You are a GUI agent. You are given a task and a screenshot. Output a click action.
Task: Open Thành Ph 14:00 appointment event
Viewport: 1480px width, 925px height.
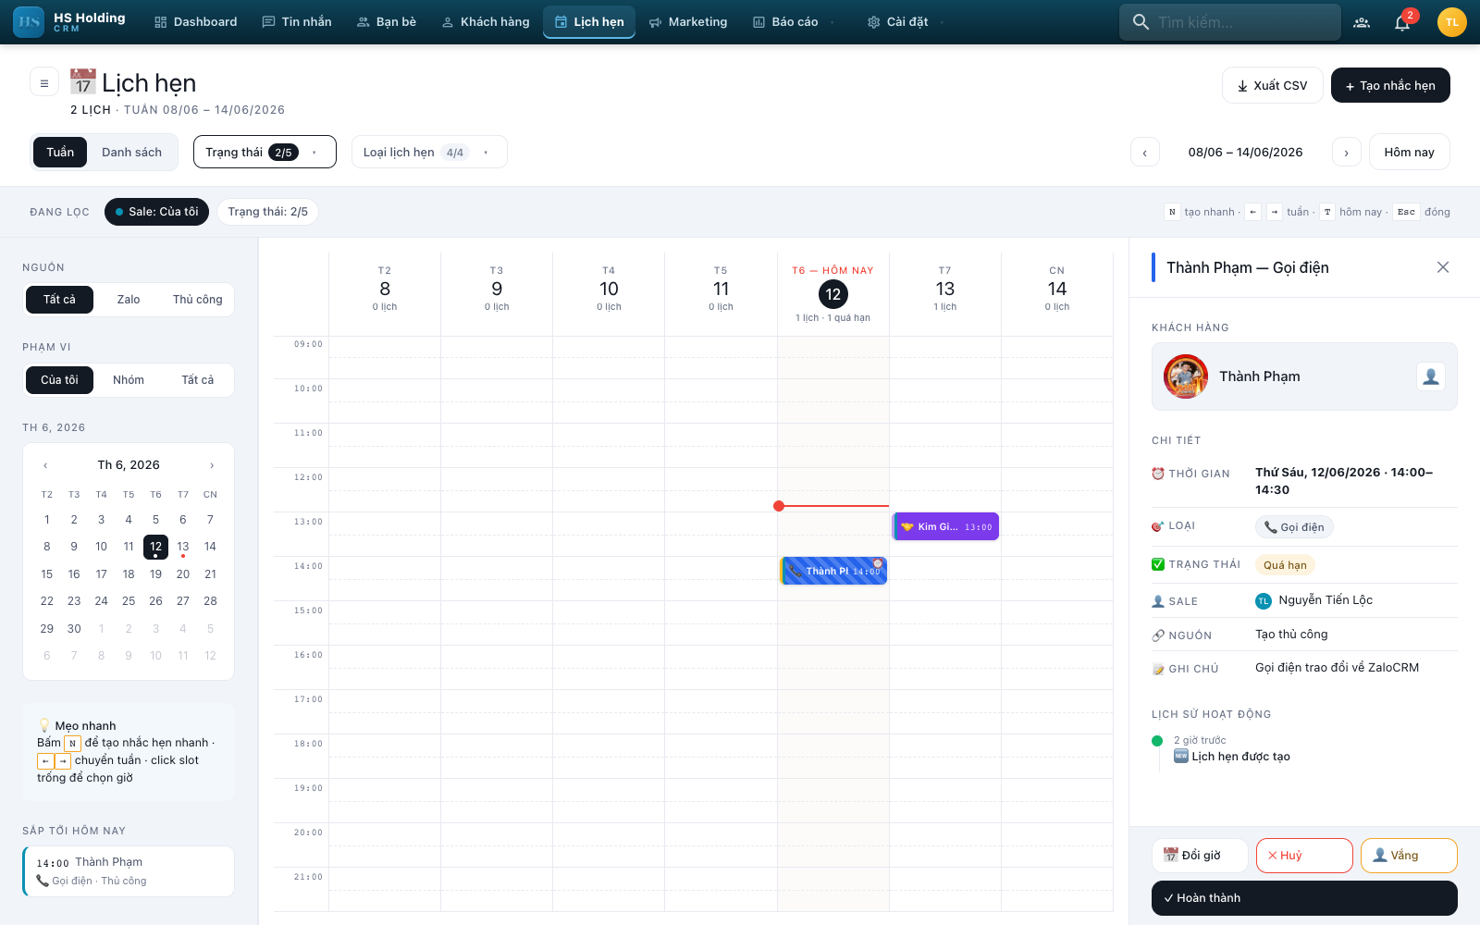pyautogui.click(x=833, y=571)
